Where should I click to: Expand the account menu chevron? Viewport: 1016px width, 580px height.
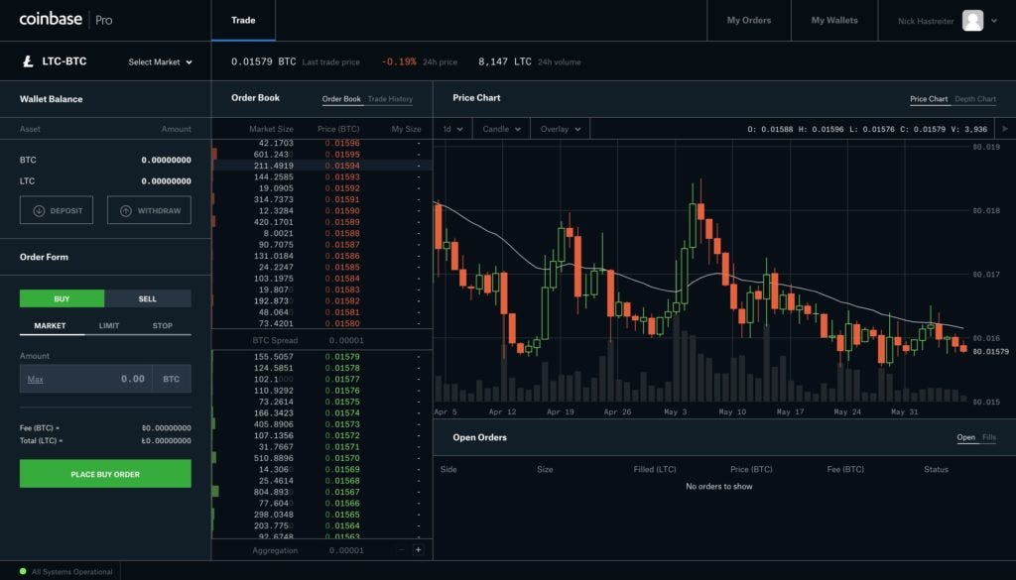(994, 21)
